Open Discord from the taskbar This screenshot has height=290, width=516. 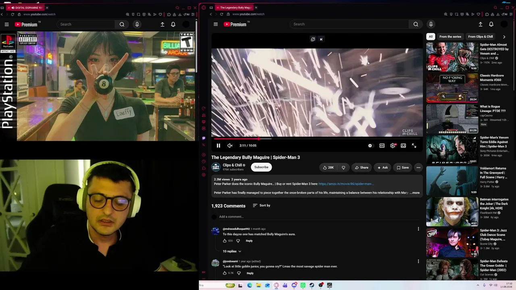[x=294, y=285]
